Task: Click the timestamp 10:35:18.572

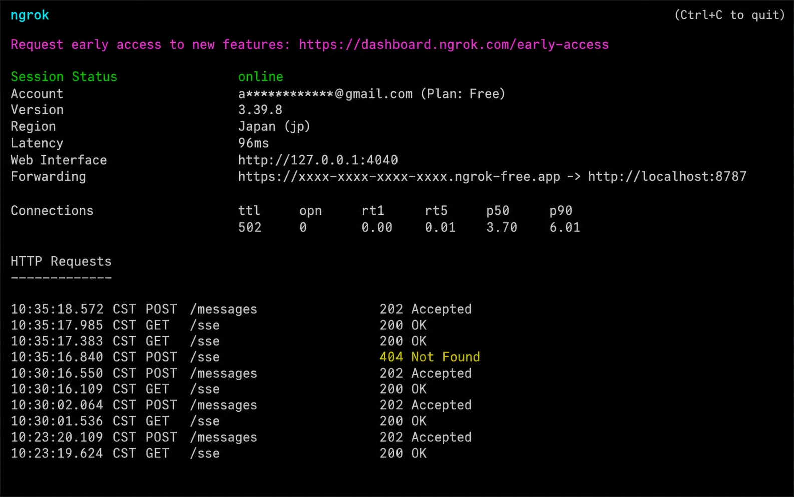Action: (x=57, y=309)
